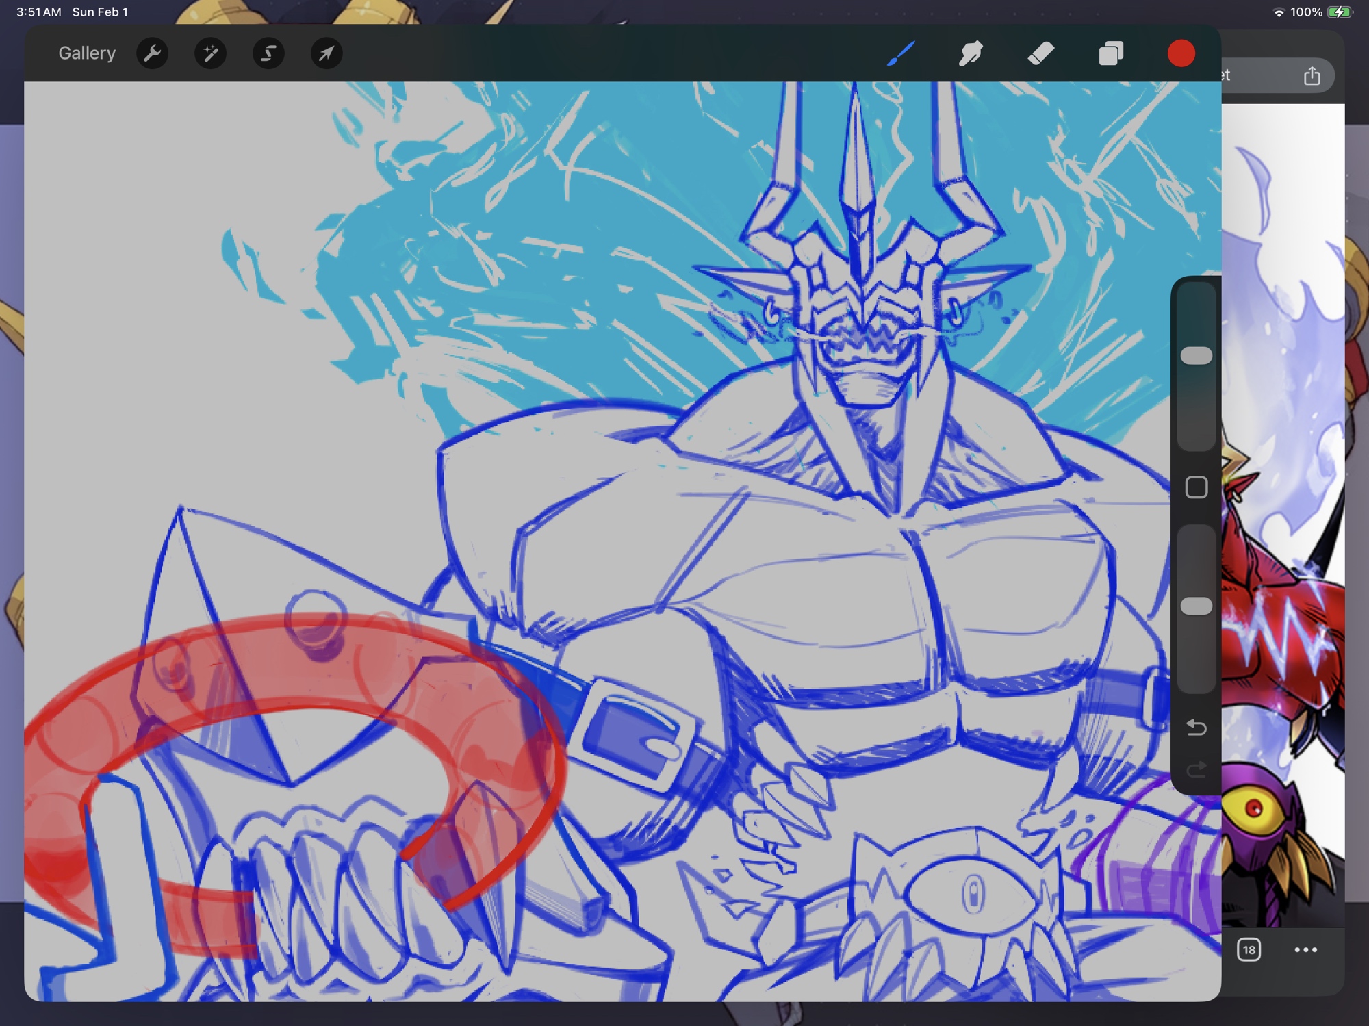Select the Paint brush tool
Viewport: 1369px width, 1026px height.
coord(900,53)
